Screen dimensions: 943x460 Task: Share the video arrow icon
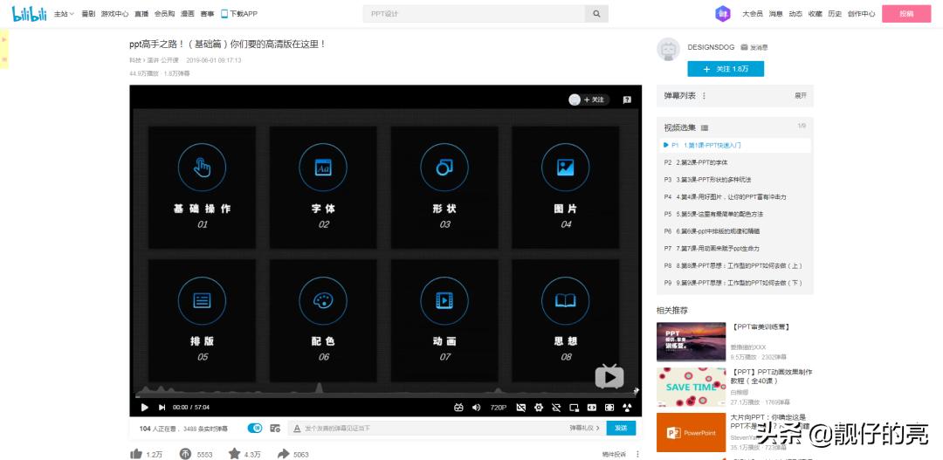click(283, 454)
